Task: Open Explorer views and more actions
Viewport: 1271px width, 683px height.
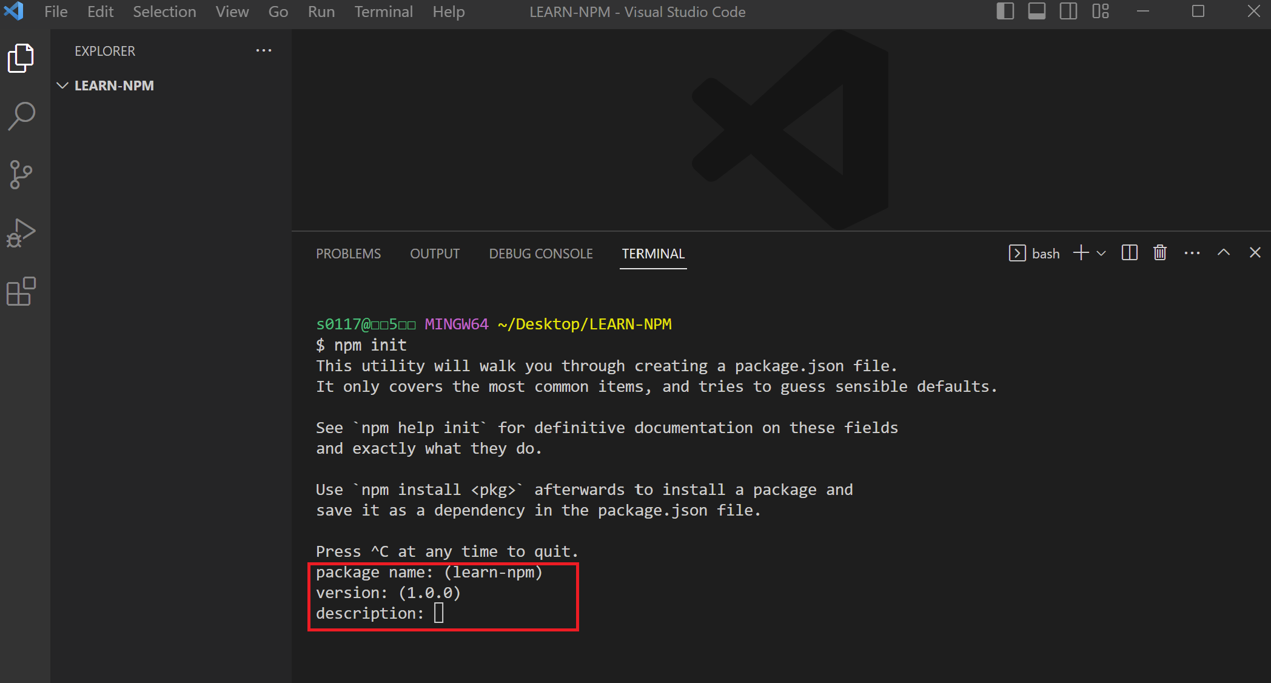Action: 263,51
